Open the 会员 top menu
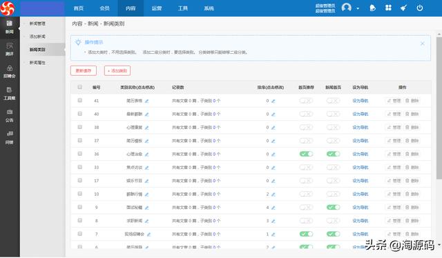The height and width of the screenshot is (258, 442). coord(104,8)
